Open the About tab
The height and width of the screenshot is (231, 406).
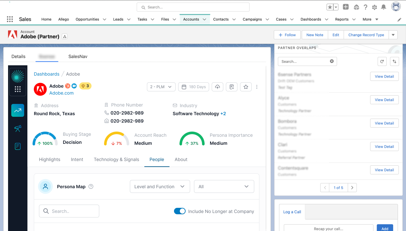tap(181, 159)
